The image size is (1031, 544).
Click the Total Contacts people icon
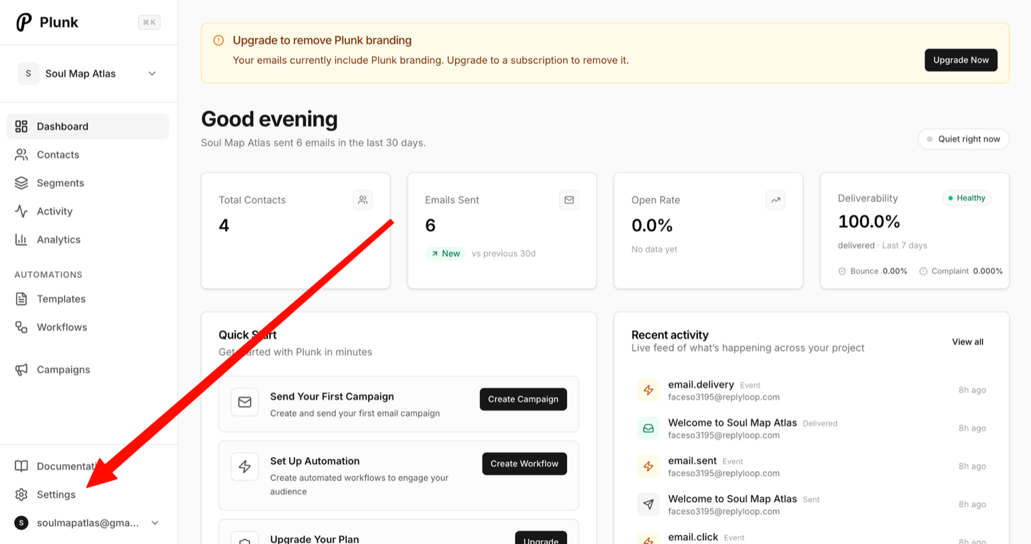(363, 200)
